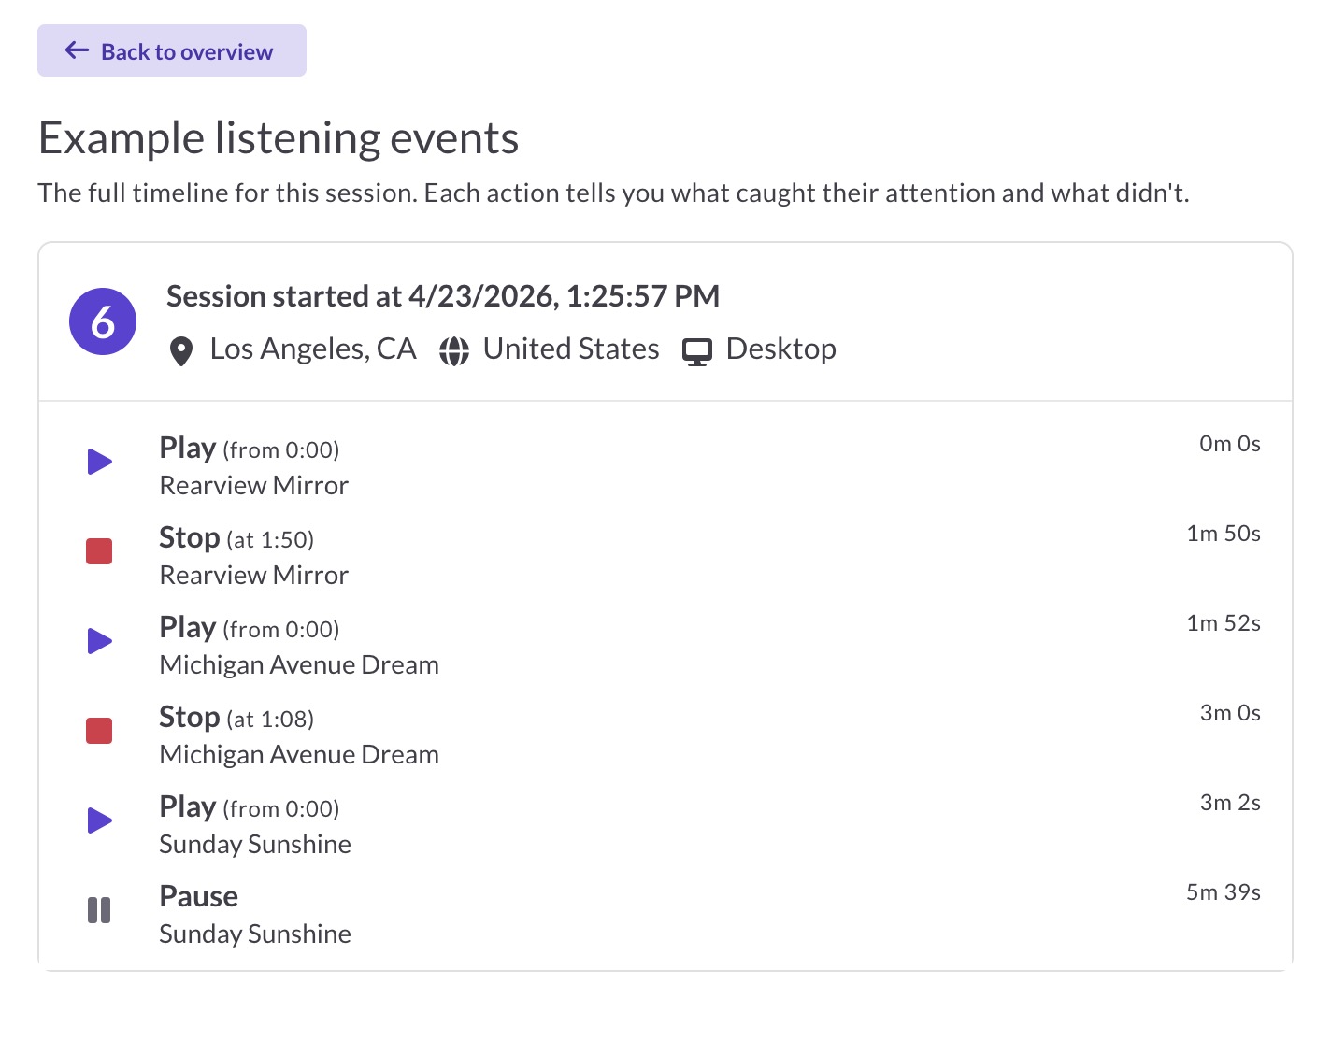This screenshot has width=1331, height=1041.
Task: Click the 5m 39s timestamp
Action: click(x=1223, y=892)
